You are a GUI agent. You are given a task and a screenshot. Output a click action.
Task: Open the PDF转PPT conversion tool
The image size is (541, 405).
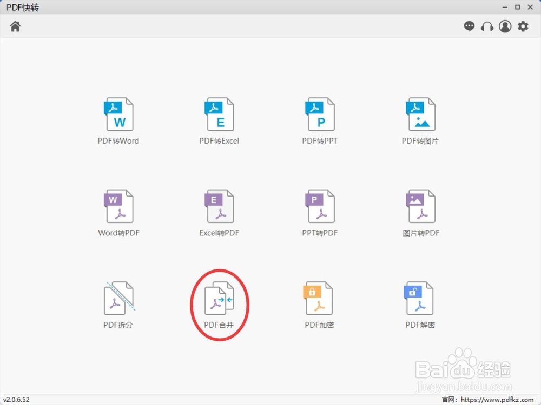click(320, 121)
